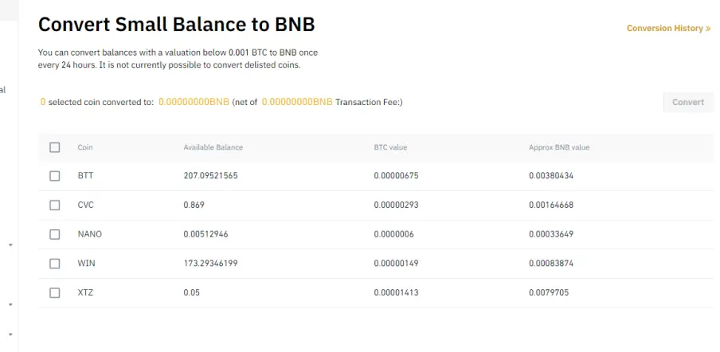Expand the lowest sidebar dropdown arrow
The width and height of the screenshot is (720, 352).
(x=10, y=334)
